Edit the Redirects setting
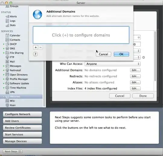This screenshot has height=156, width=163. [135, 76]
